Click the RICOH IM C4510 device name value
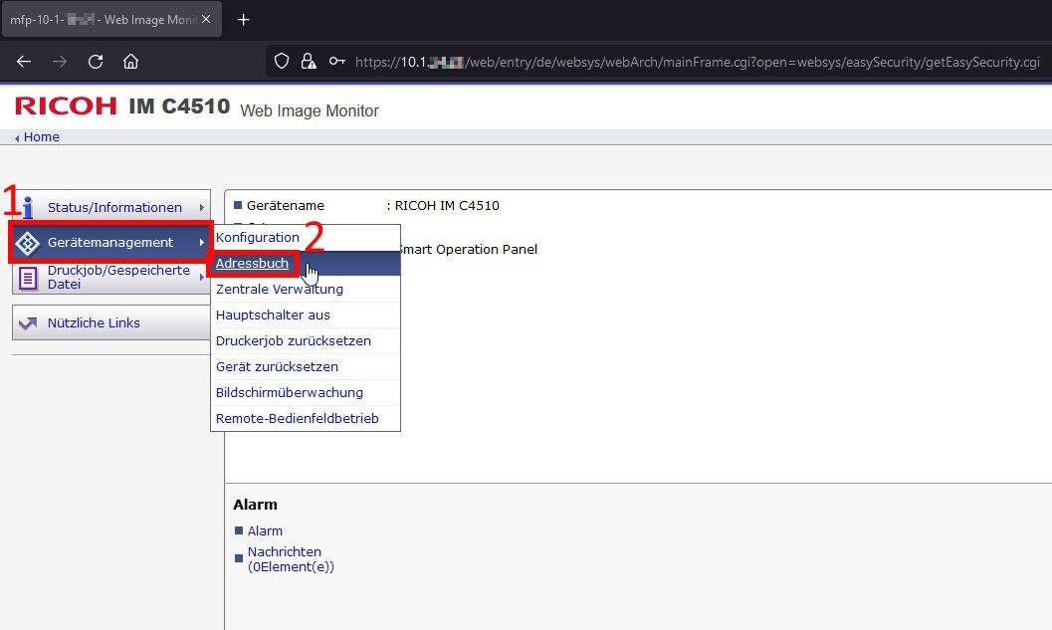The height and width of the screenshot is (630, 1052). [x=447, y=205]
